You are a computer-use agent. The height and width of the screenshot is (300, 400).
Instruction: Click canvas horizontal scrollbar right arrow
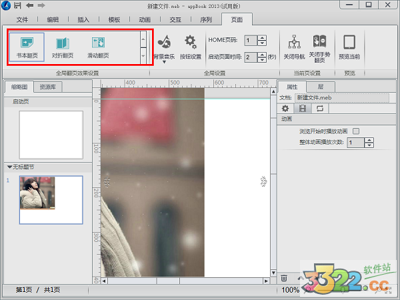(266, 281)
